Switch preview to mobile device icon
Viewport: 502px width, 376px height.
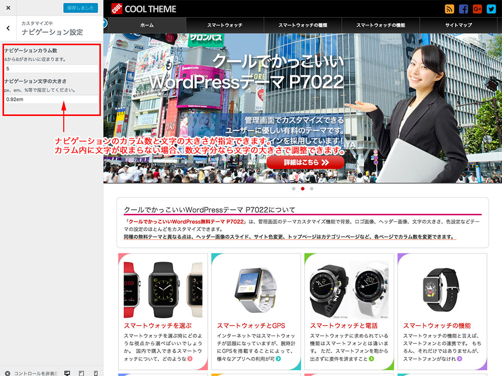(95, 373)
